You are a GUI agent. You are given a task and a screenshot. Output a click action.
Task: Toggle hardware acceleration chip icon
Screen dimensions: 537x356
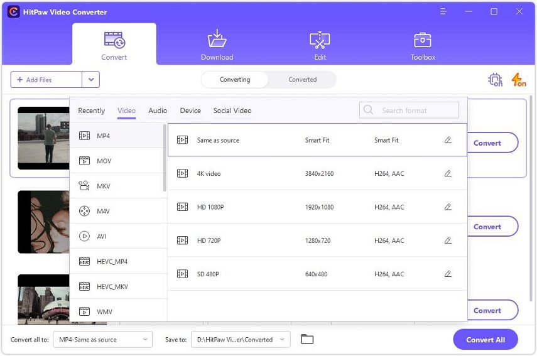tap(495, 80)
